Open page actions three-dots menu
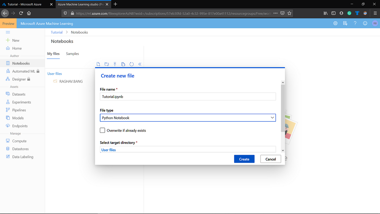The height and width of the screenshot is (214, 380). (x=275, y=13)
